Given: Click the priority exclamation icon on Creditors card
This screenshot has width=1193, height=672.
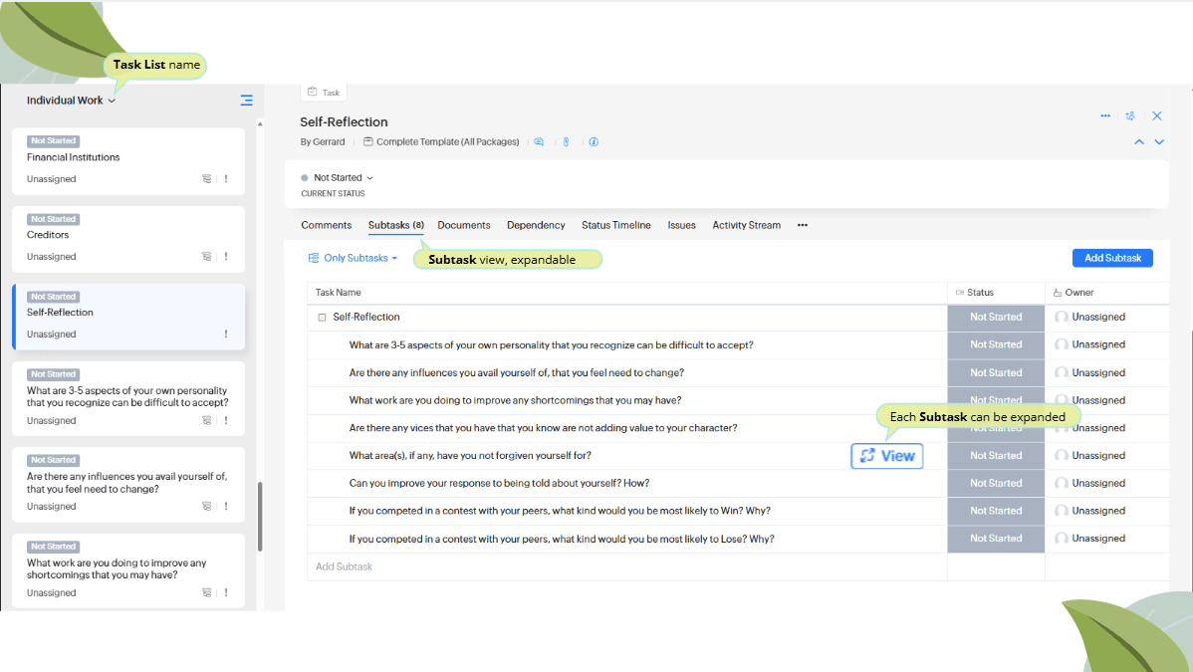Looking at the screenshot, I should 226,257.
